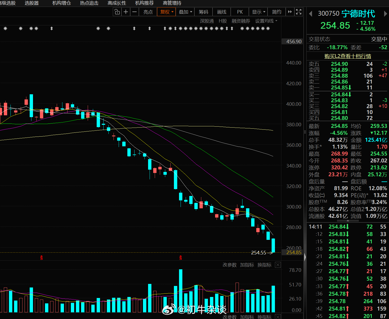Collapse the right quote panel via side arrow

(305, 257)
